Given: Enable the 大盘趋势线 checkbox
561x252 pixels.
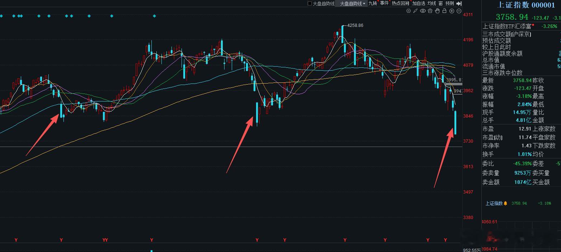Looking at the screenshot, I should click(x=310, y=3).
